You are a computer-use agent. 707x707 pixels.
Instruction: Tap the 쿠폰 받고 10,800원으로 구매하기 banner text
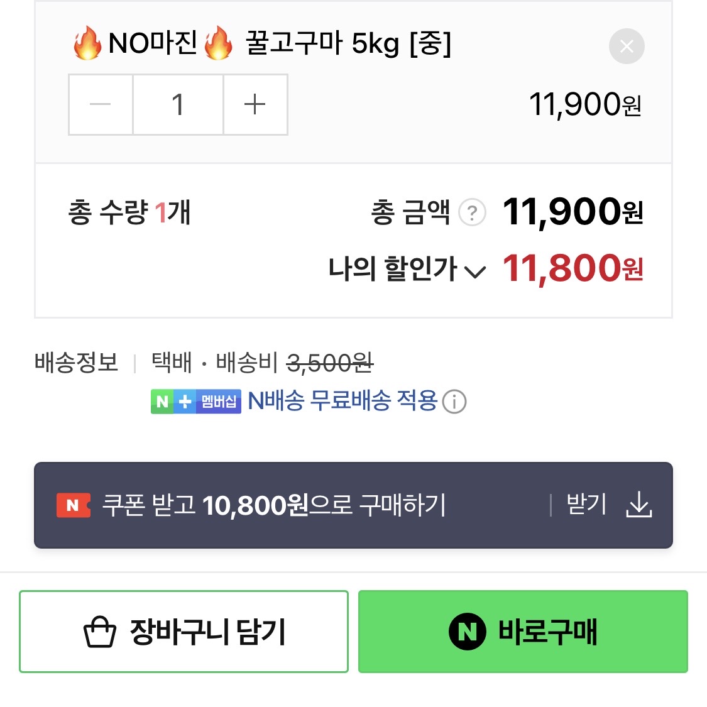(274, 505)
